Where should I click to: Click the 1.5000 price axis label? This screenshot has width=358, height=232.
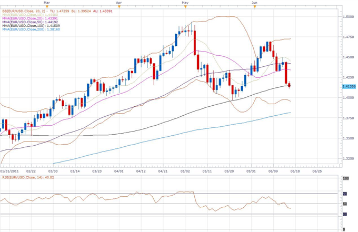[347, 17]
